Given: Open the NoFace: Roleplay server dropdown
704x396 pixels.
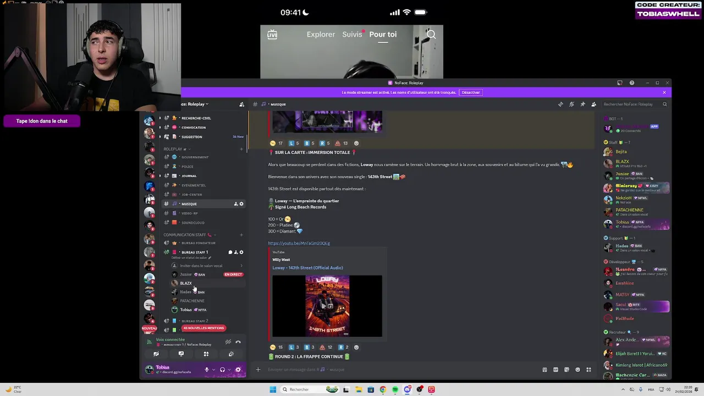Looking at the screenshot, I should 195,104.
